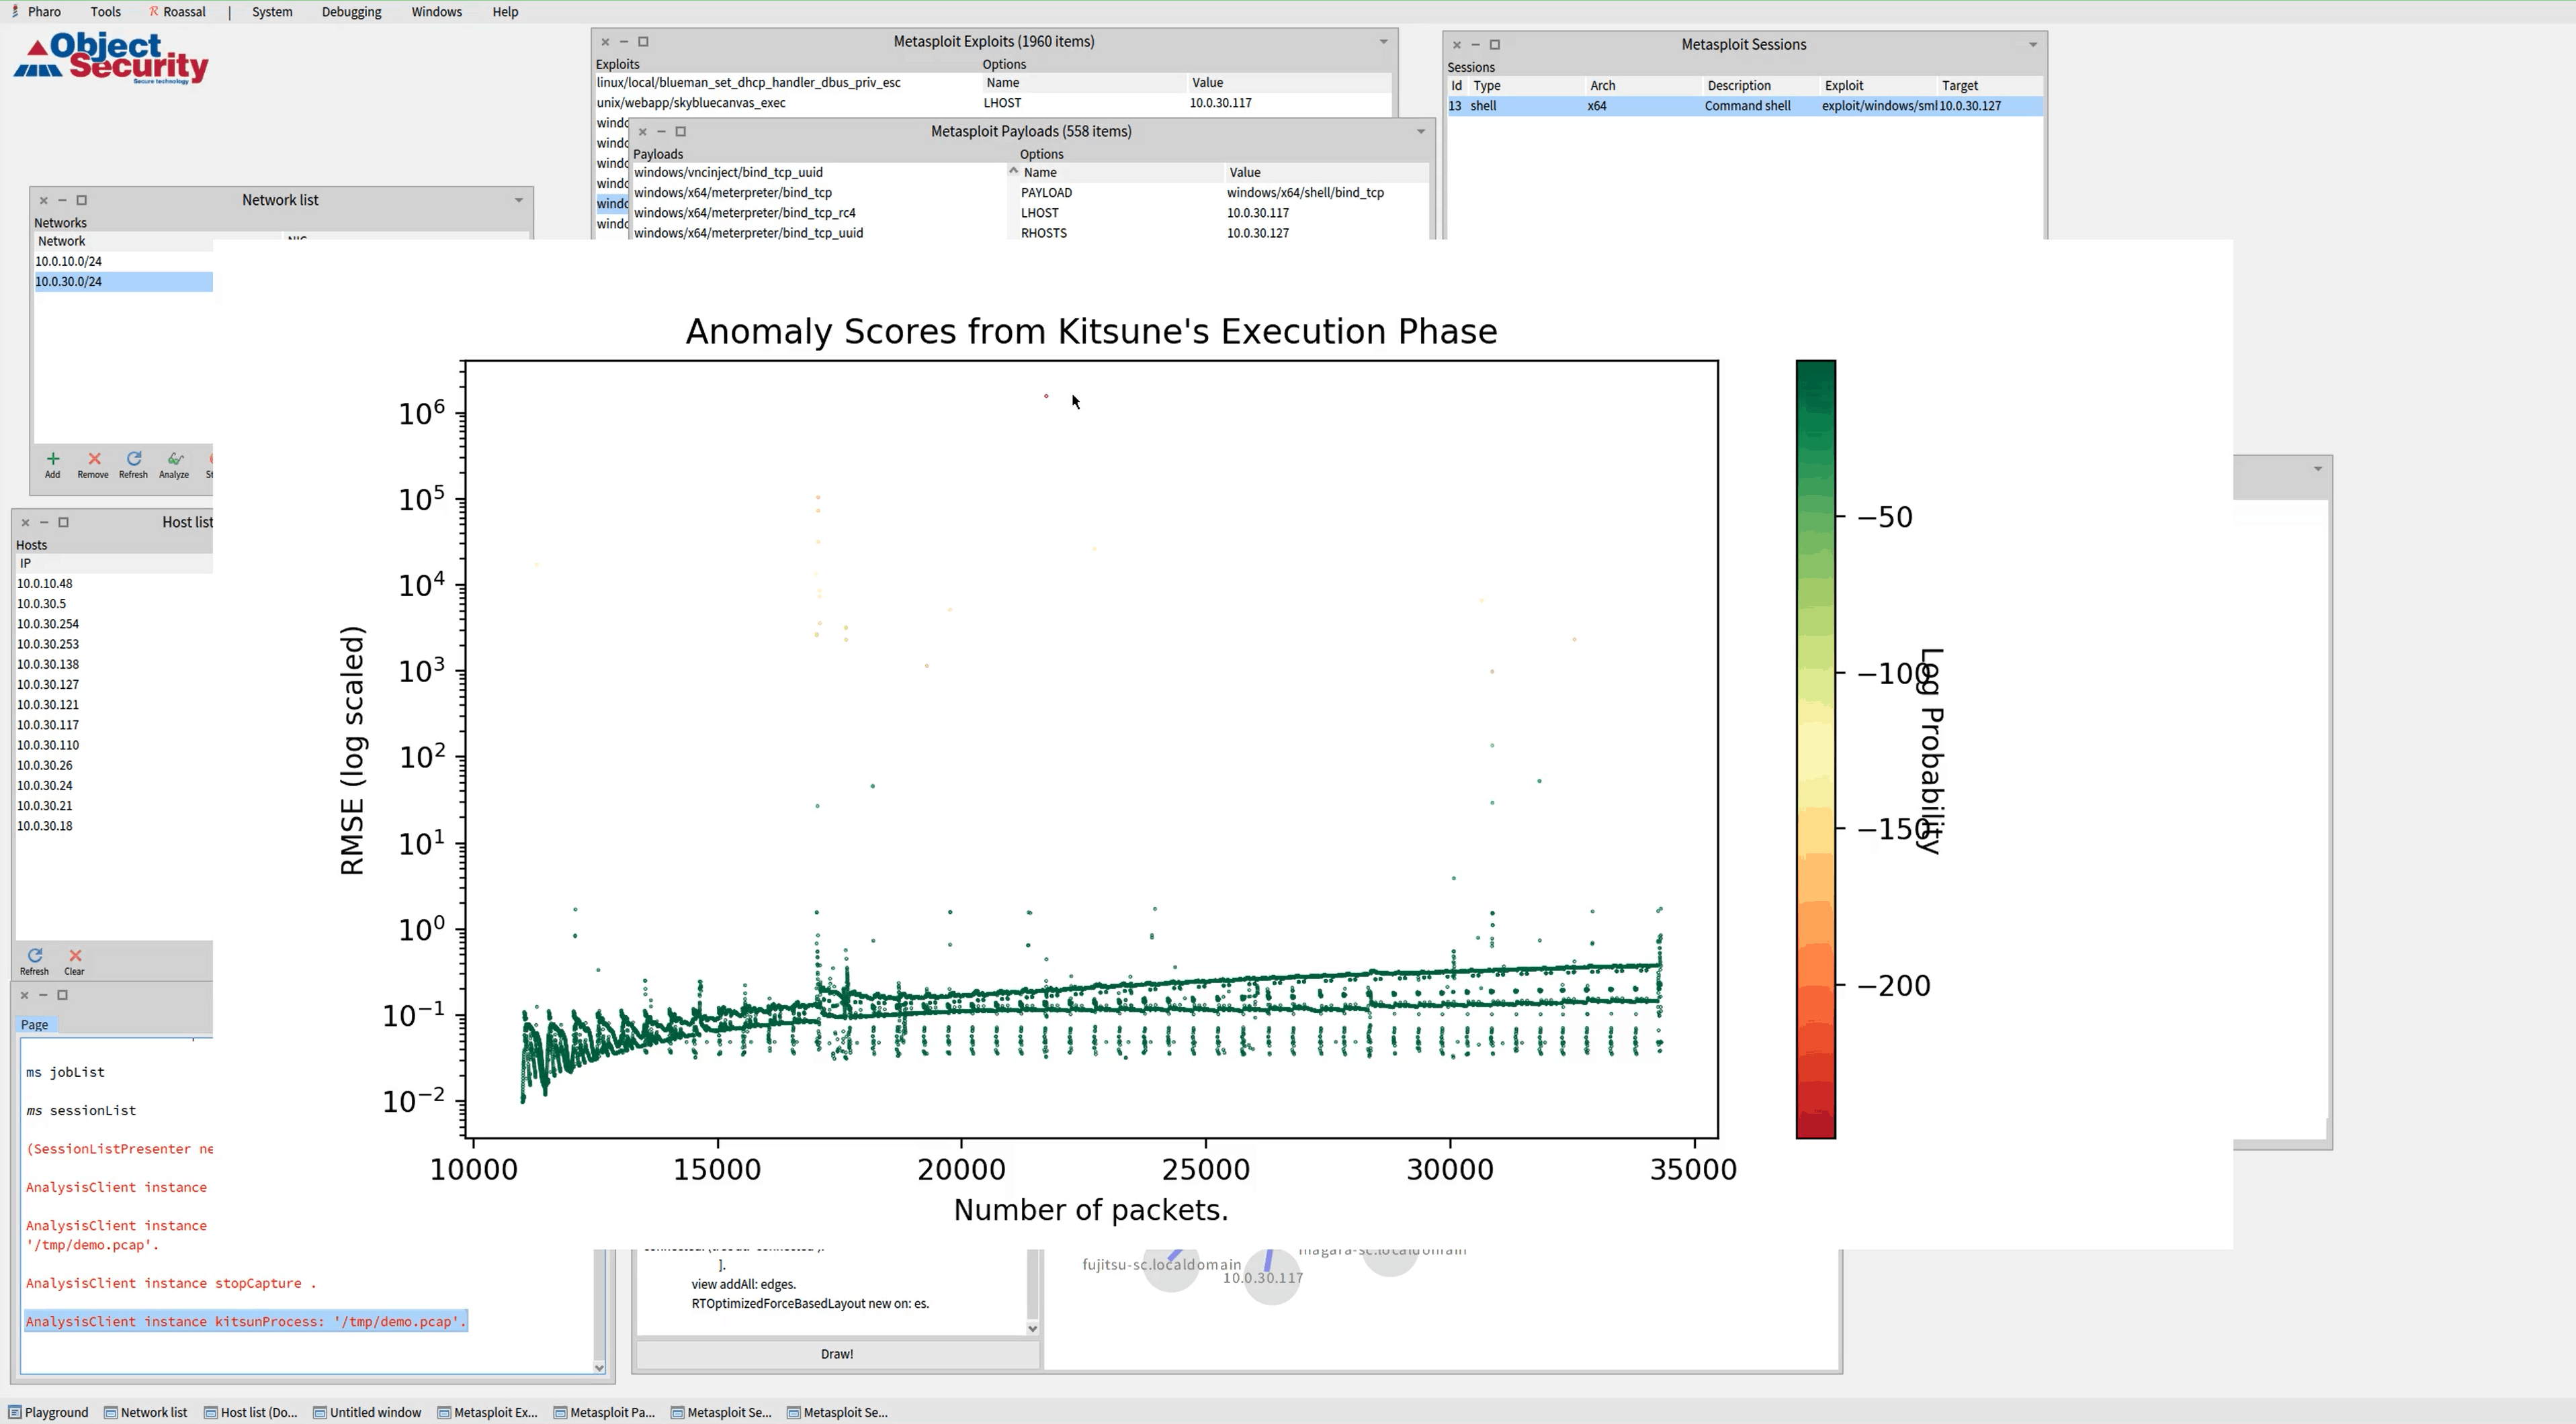Select the Page tab in Playground

coord(35,1025)
